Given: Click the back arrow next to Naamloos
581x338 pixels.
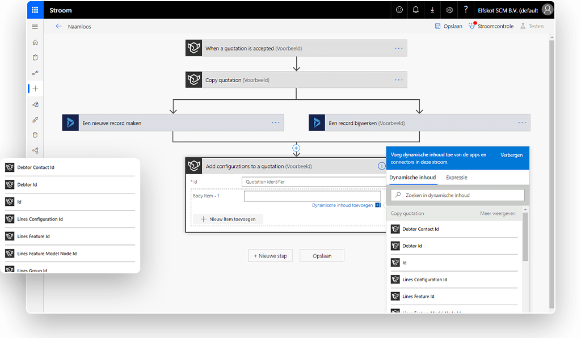Looking at the screenshot, I should (58, 27).
